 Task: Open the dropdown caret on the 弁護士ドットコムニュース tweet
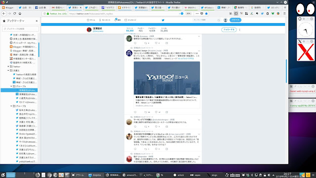click(199, 134)
